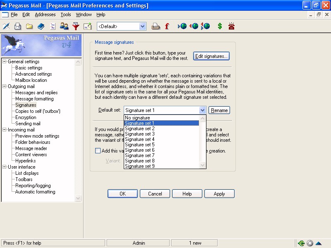Go to Messages and replies settings
The width and height of the screenshot is (331, 248).
coord(36,92)
